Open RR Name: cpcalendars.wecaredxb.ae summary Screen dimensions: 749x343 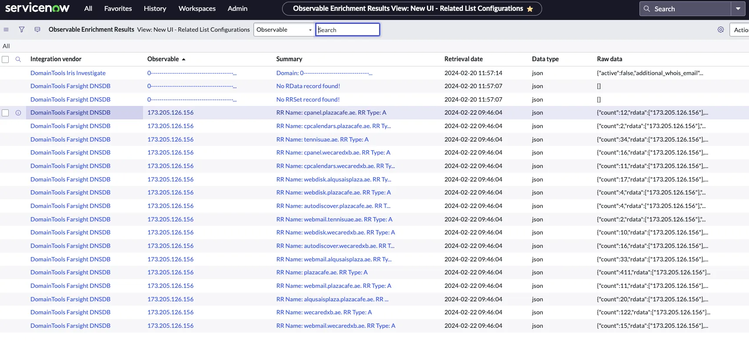click(x=336, y=166)
